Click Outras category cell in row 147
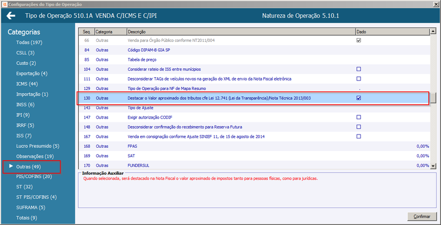The height and width of the screenshot is (225, 441). 102,117
